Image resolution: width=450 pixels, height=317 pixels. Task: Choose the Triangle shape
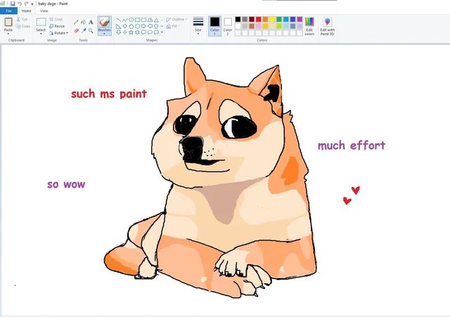156,20
